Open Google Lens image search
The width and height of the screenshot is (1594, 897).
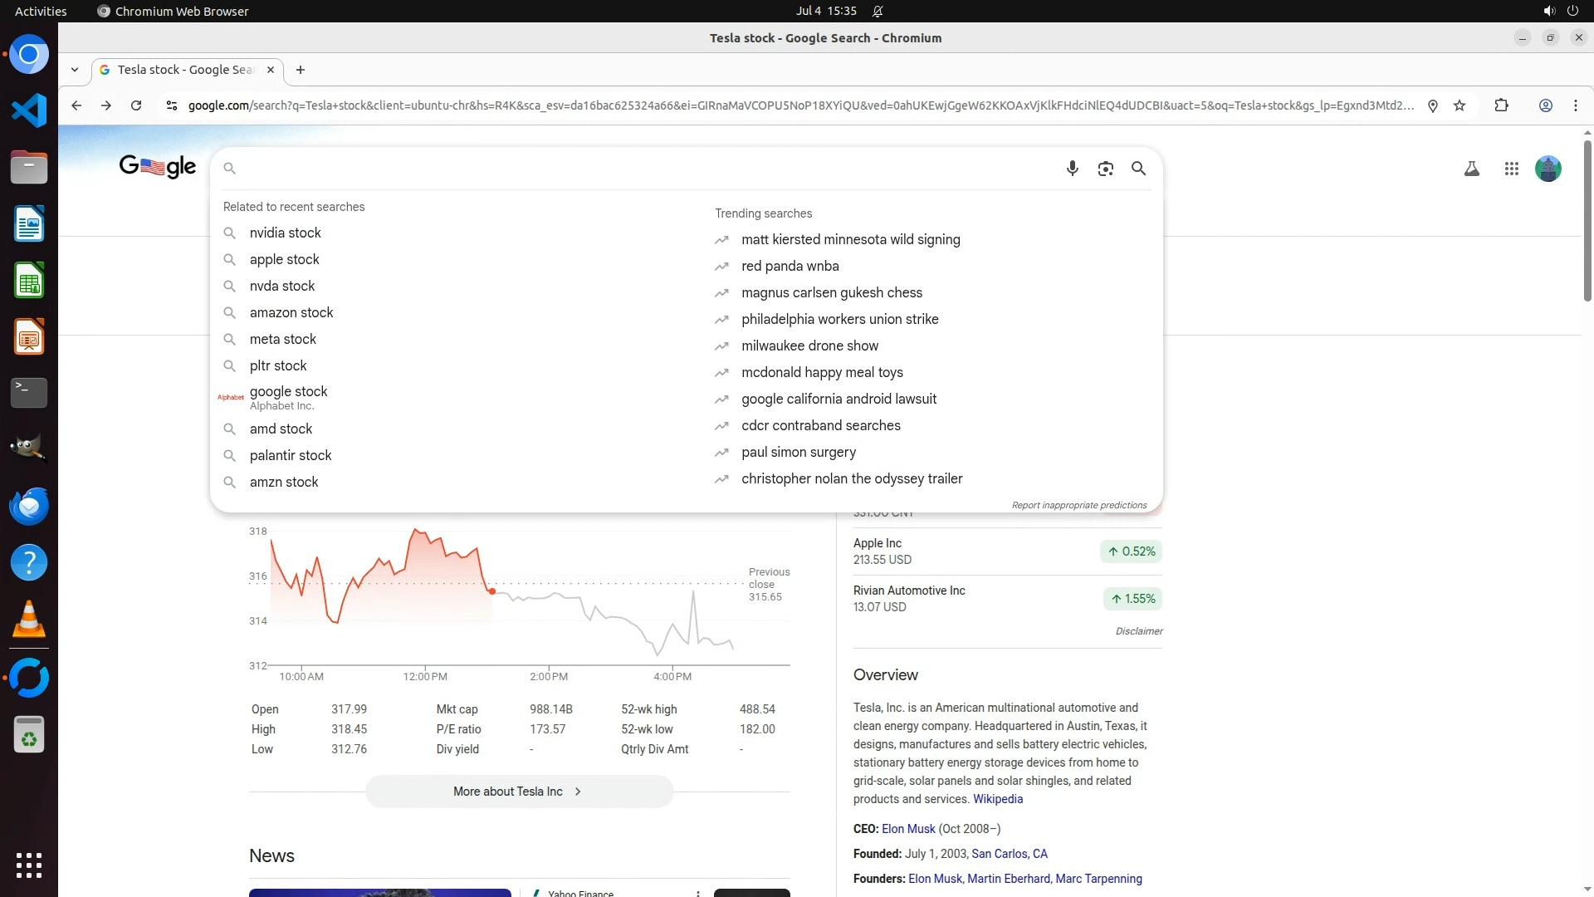pos(1105,169)
